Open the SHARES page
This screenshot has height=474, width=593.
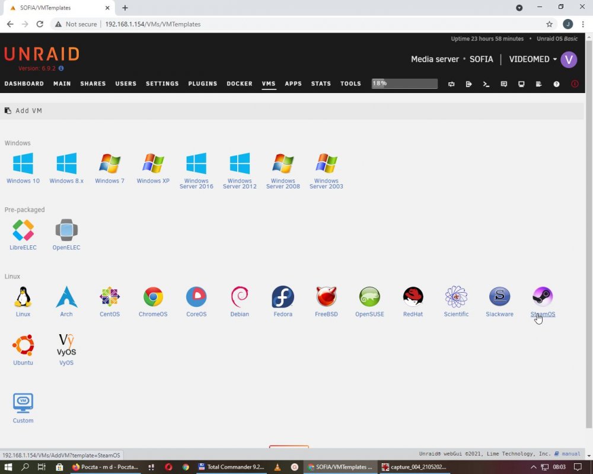93,84
